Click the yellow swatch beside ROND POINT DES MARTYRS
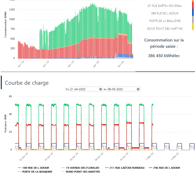The image size is (195, 176). [193, 26]
